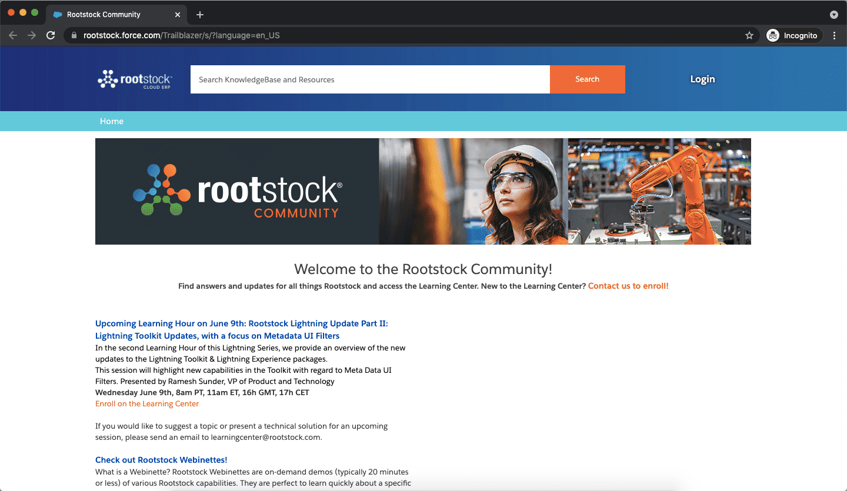Click the learningcenter@rootstock.com email text
Viewport: 847px width, 491px height.
266,437
